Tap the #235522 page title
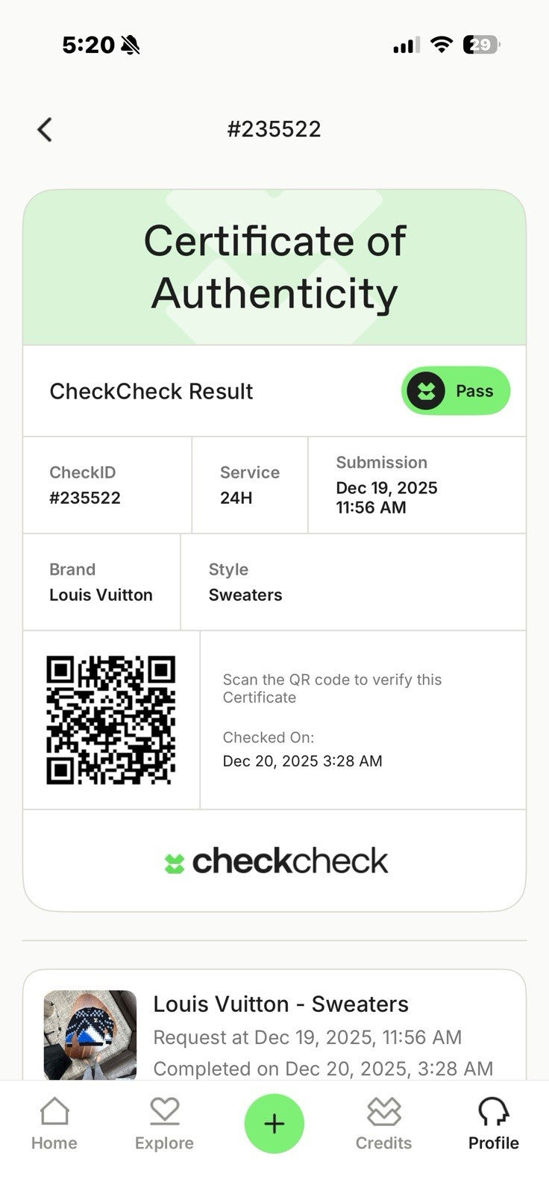The width and height of the screenshot is (549, 1194). (274, 129)
